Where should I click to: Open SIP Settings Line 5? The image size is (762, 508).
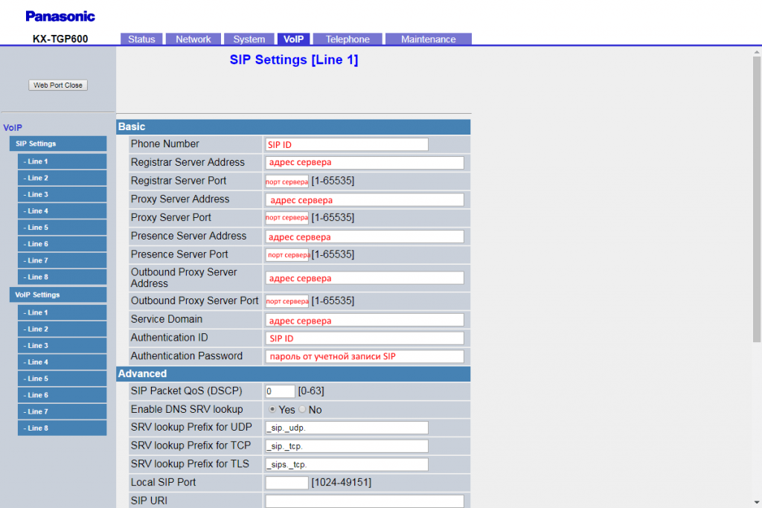(x=63, y=228)
